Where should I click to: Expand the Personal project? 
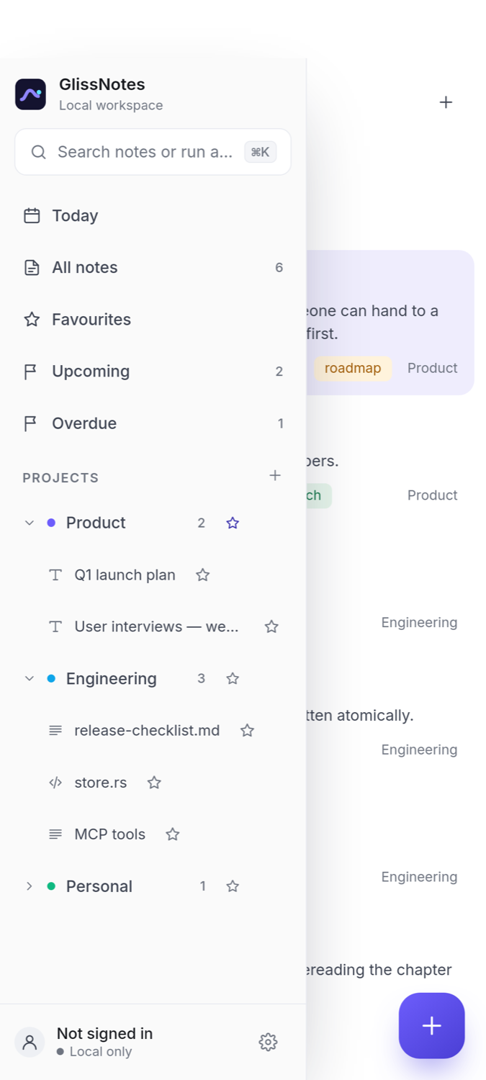pyautogui.click(x=29, y=886)
